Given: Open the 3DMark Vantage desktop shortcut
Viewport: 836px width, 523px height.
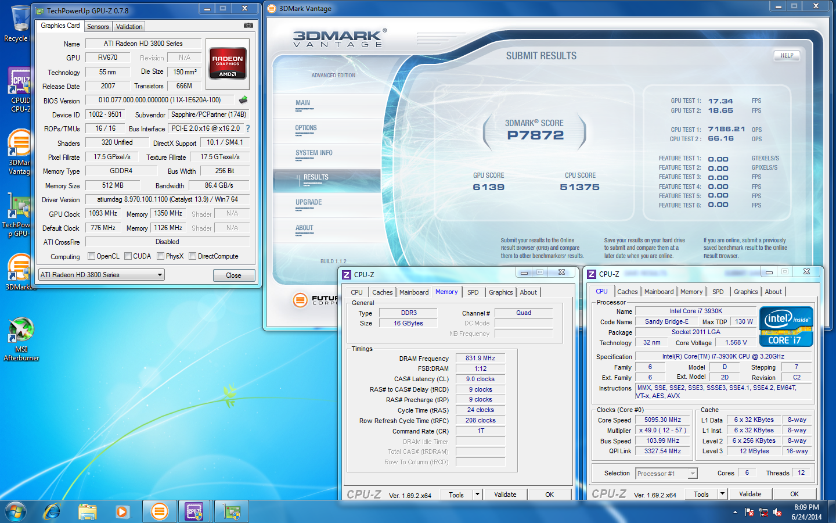Looking at the screenshot, I should point(19,152).
